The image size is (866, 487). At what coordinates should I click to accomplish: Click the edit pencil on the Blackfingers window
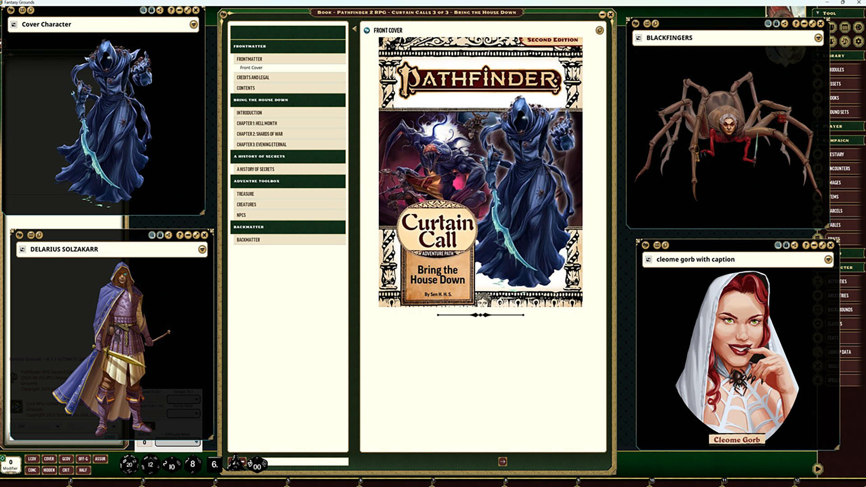click(812, 23)
